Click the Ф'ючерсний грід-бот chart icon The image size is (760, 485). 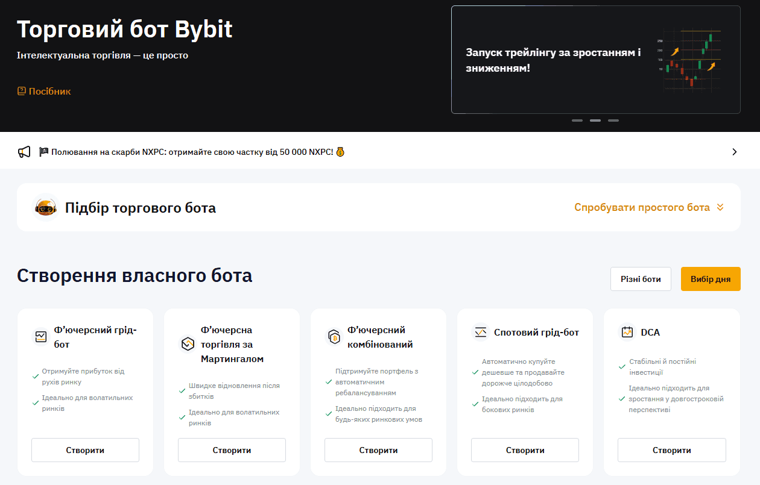pos(40,337)
